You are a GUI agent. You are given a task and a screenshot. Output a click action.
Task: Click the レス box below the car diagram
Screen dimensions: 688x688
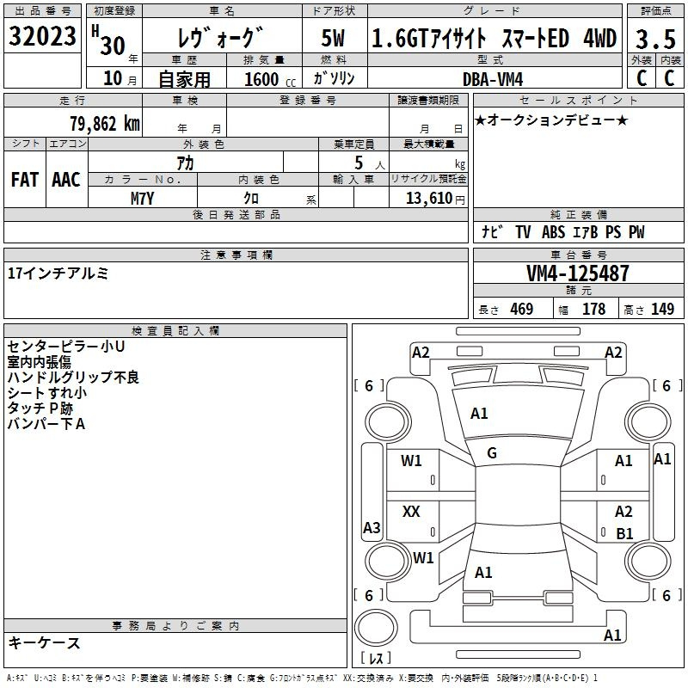click(375, 659)
